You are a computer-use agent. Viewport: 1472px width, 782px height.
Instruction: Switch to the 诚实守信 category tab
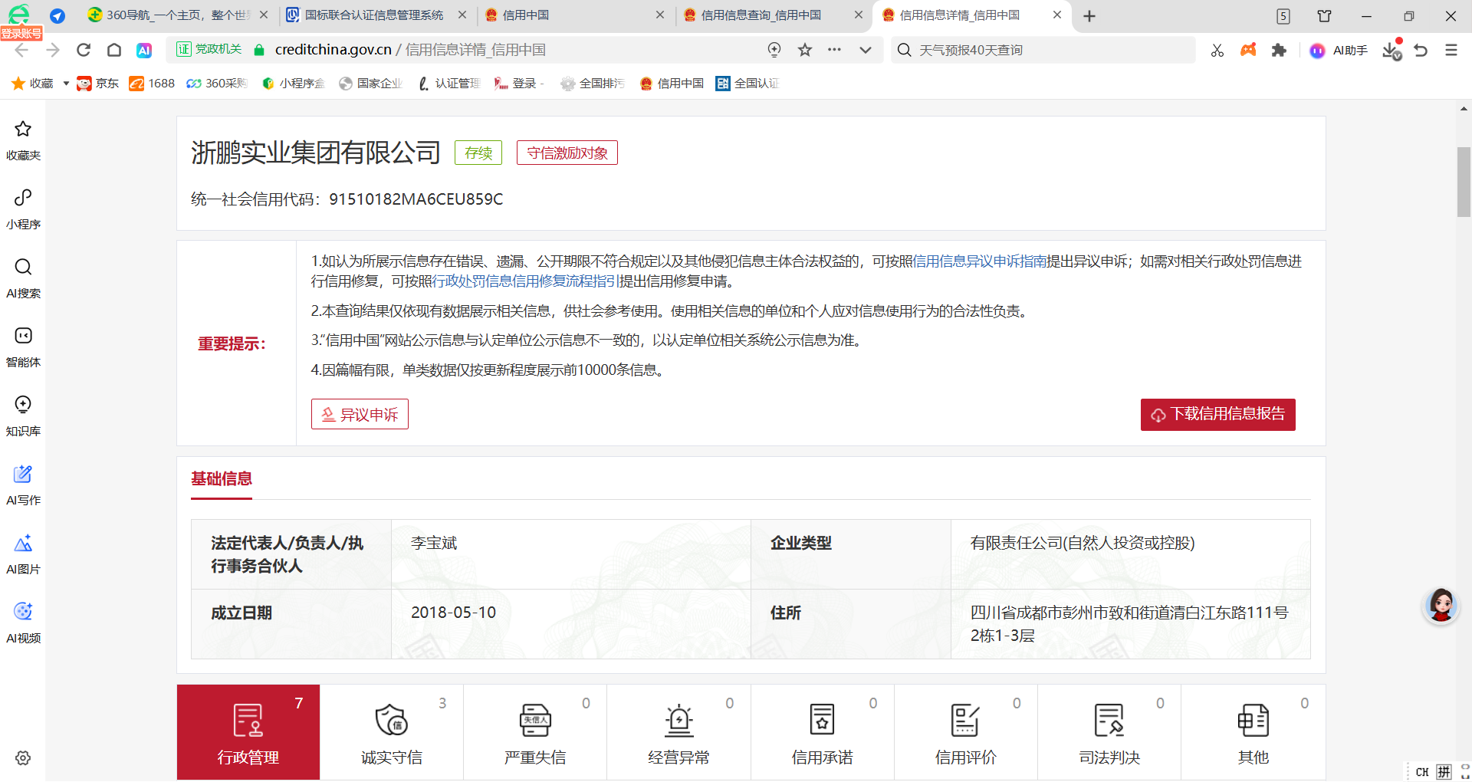click(x=391, y=732)
